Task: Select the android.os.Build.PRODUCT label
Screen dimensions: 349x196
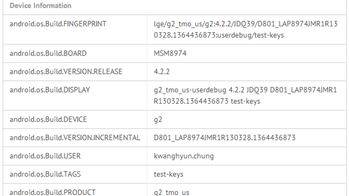Action: click(x=52, y=192)
